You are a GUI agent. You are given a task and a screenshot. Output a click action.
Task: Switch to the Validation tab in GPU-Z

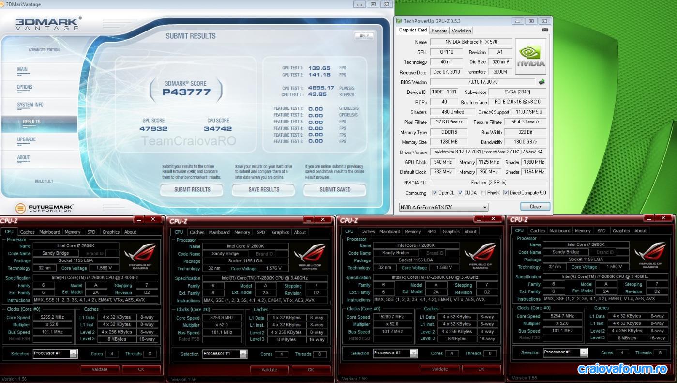tap(461, 31)
